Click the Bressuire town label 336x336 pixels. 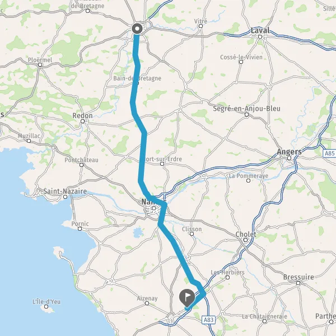[x=298, y=277]
